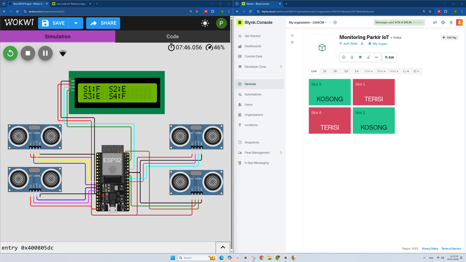Image resolution: width=466 pixels, height=262 pixels.
Task: Click the Edit dashboard button
Action: click(x=389, y=57)
